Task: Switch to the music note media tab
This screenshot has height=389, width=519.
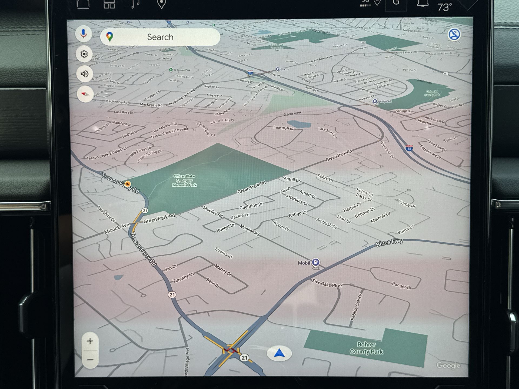Action: [x=135, y=4]
